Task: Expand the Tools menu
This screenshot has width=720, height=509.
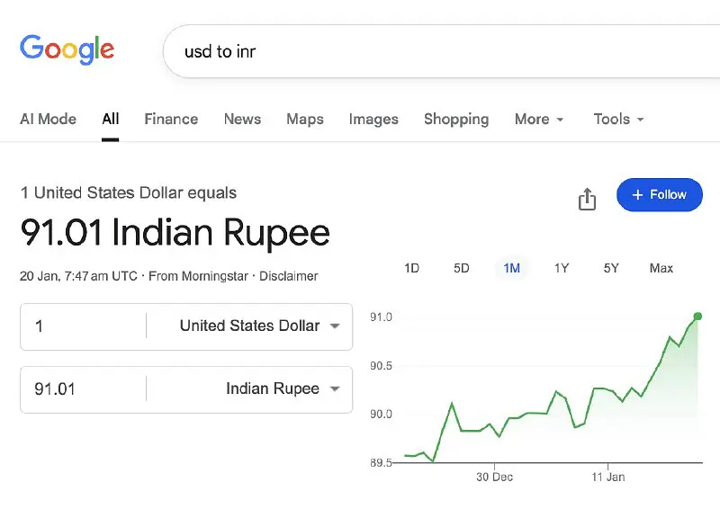Action: point(618,119)
